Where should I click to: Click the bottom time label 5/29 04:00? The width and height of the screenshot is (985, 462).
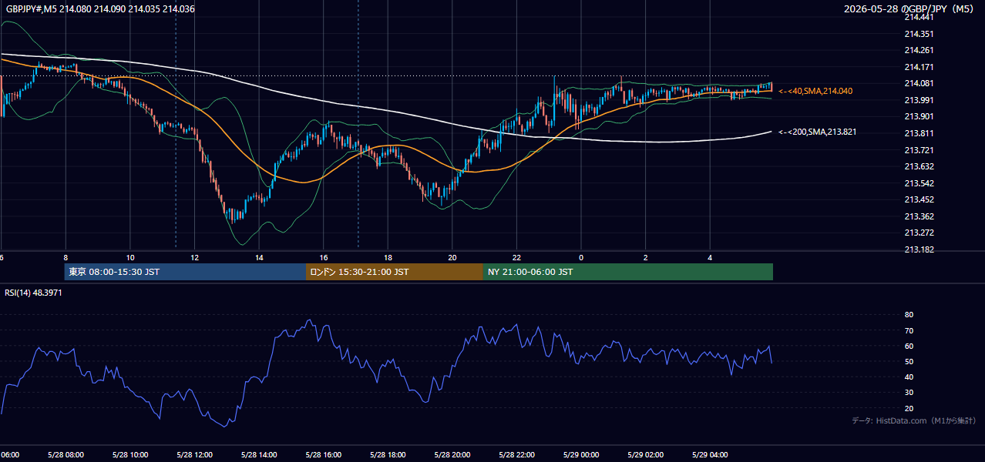pyautogui.click(x=710, y=454)
